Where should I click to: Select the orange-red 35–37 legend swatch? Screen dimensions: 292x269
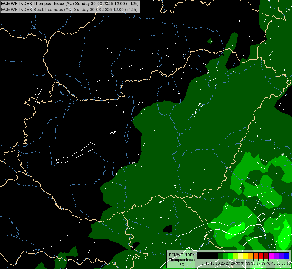[x=256, y=256]
